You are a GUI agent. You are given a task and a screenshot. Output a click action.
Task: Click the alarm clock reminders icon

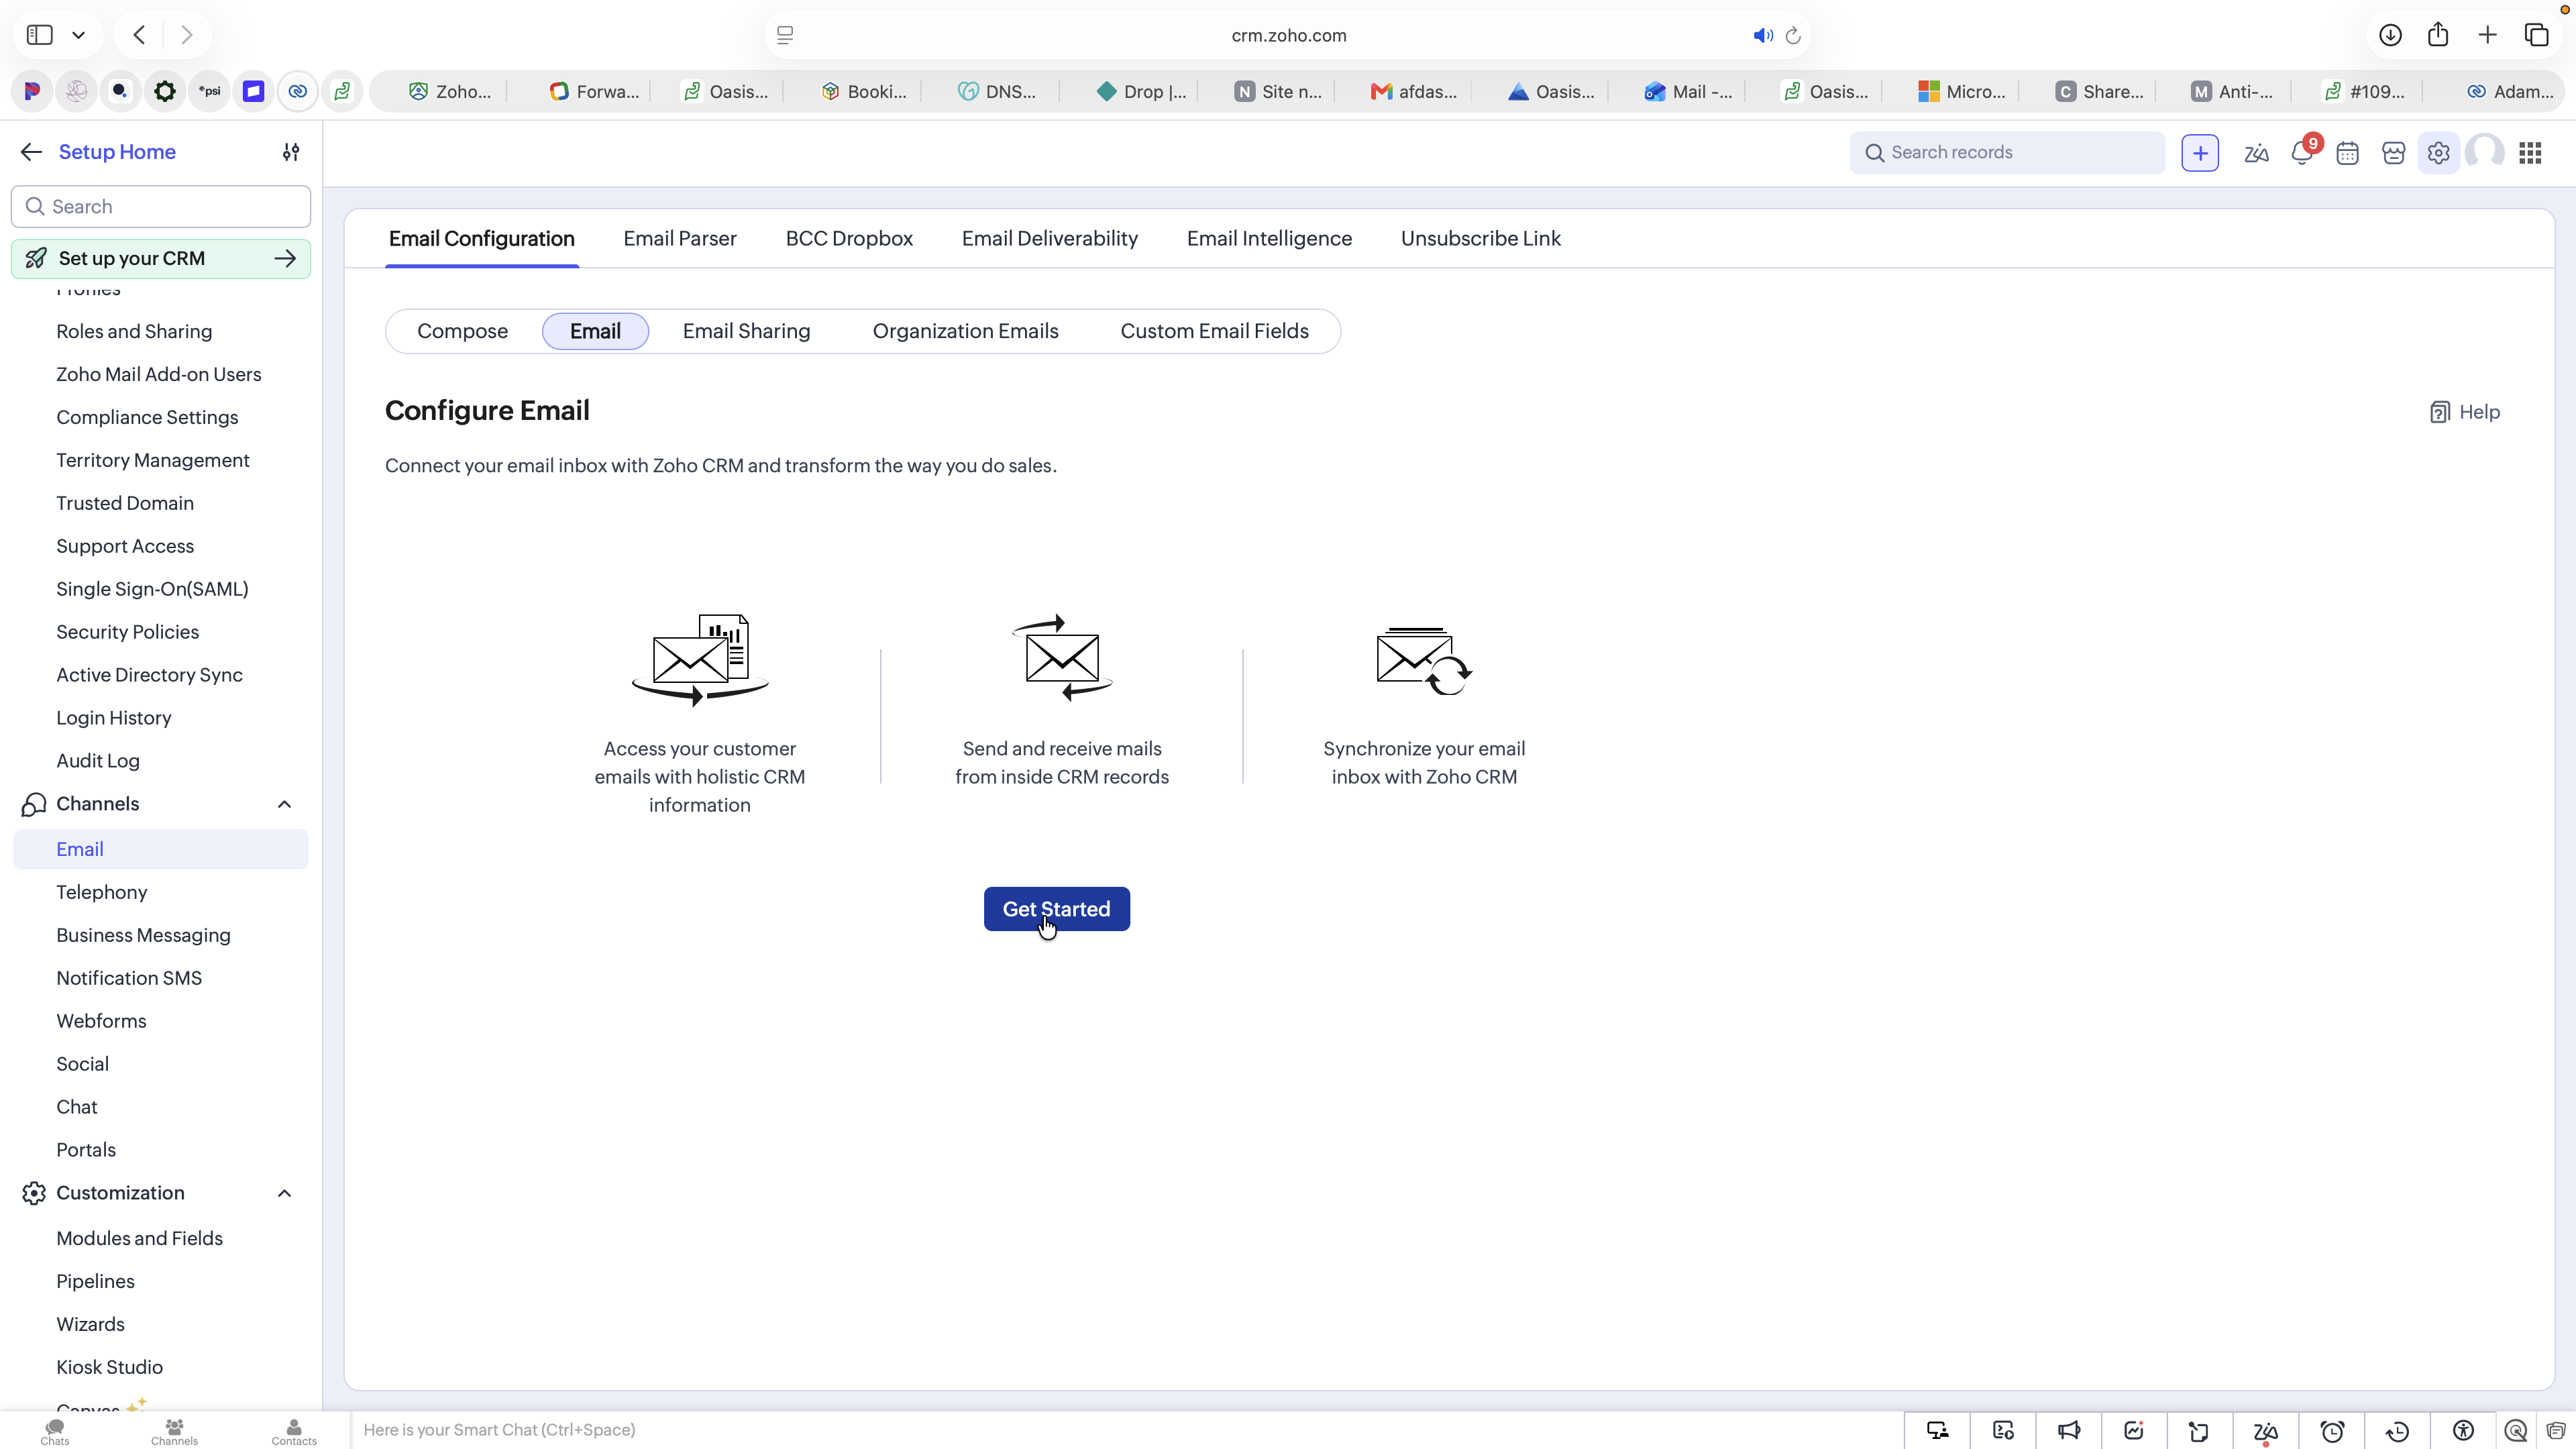2332,1431
